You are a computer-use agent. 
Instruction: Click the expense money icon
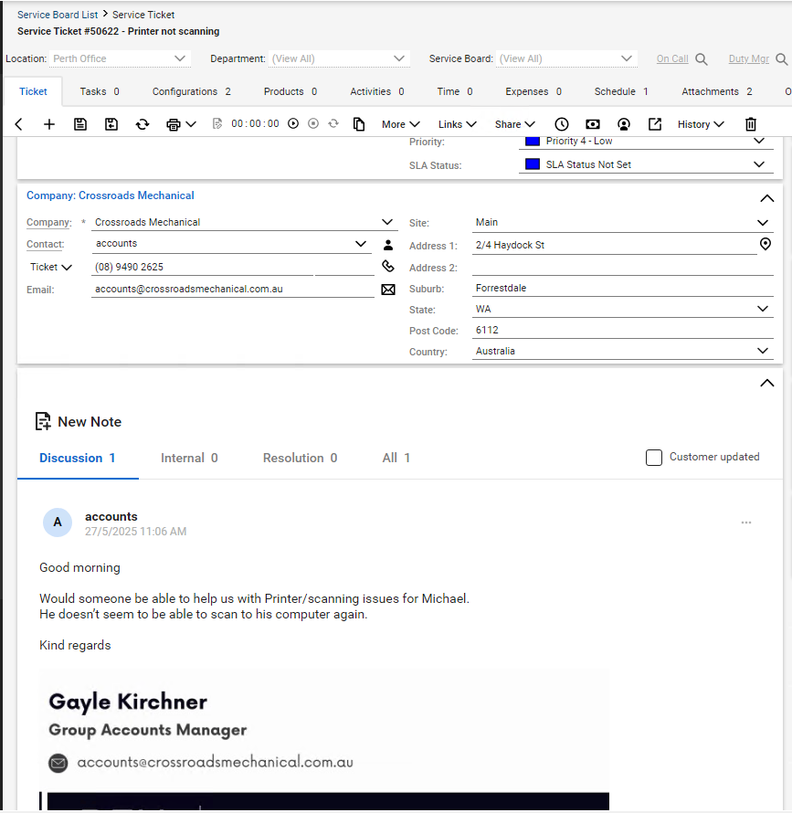point(593,124)
